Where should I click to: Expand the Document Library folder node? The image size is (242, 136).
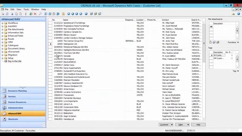pos(2,49)
